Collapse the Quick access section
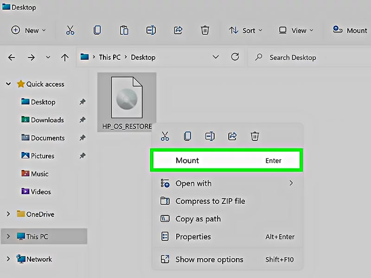 8,84
